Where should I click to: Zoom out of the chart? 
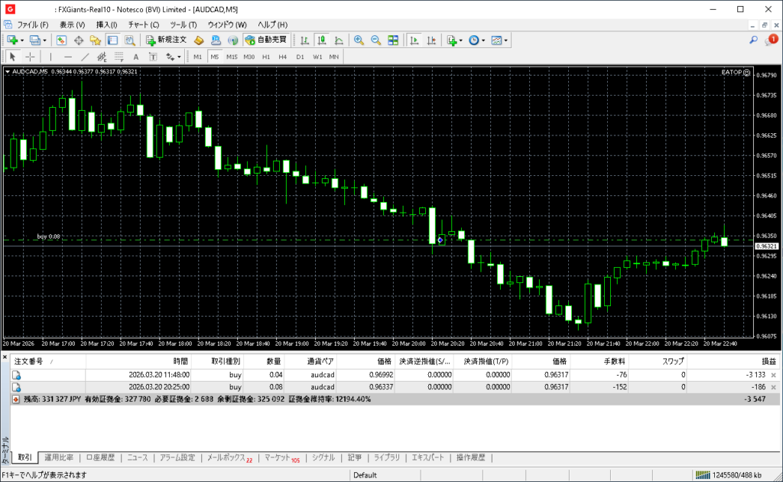pyautogui.click(x=375, y=40)
